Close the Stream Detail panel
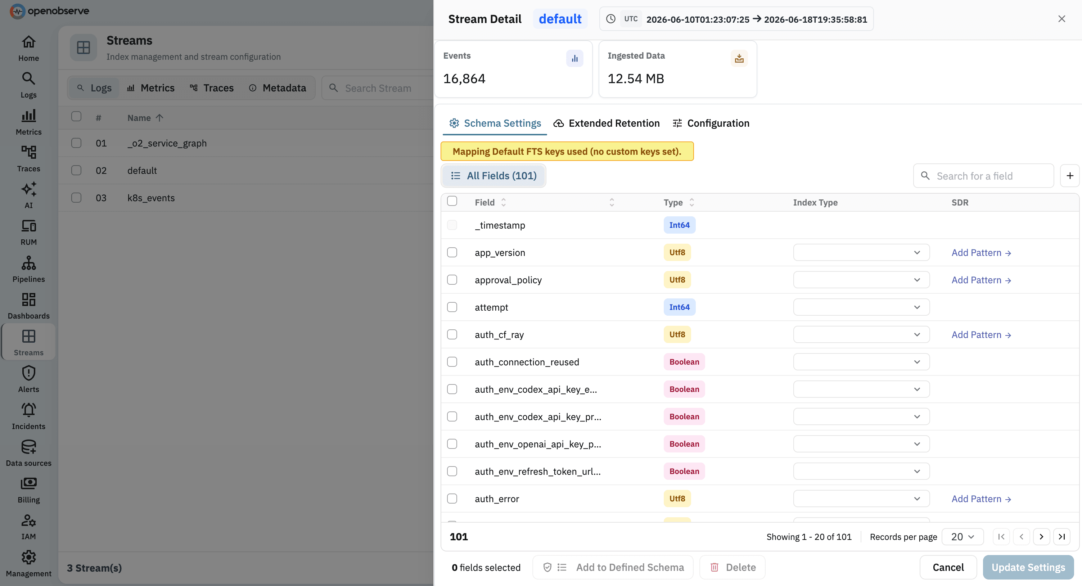 [1062, 19]
